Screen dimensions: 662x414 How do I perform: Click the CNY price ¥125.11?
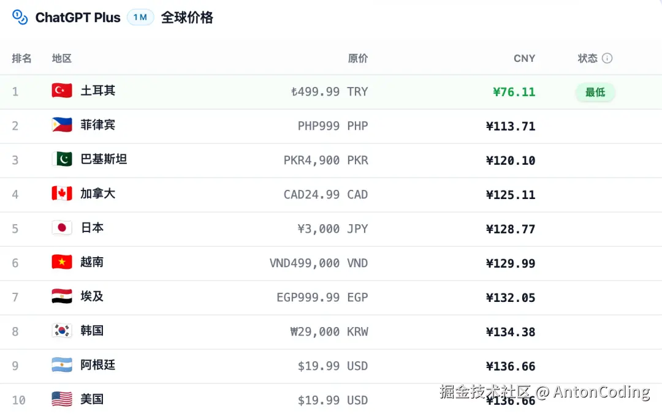coord(511,195)
